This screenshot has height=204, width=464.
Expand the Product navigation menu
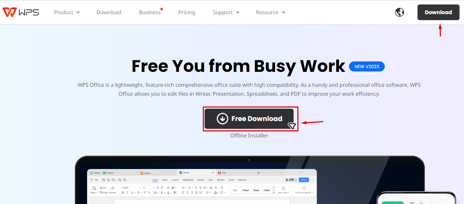pyautogui.click(x=67, y=12)
